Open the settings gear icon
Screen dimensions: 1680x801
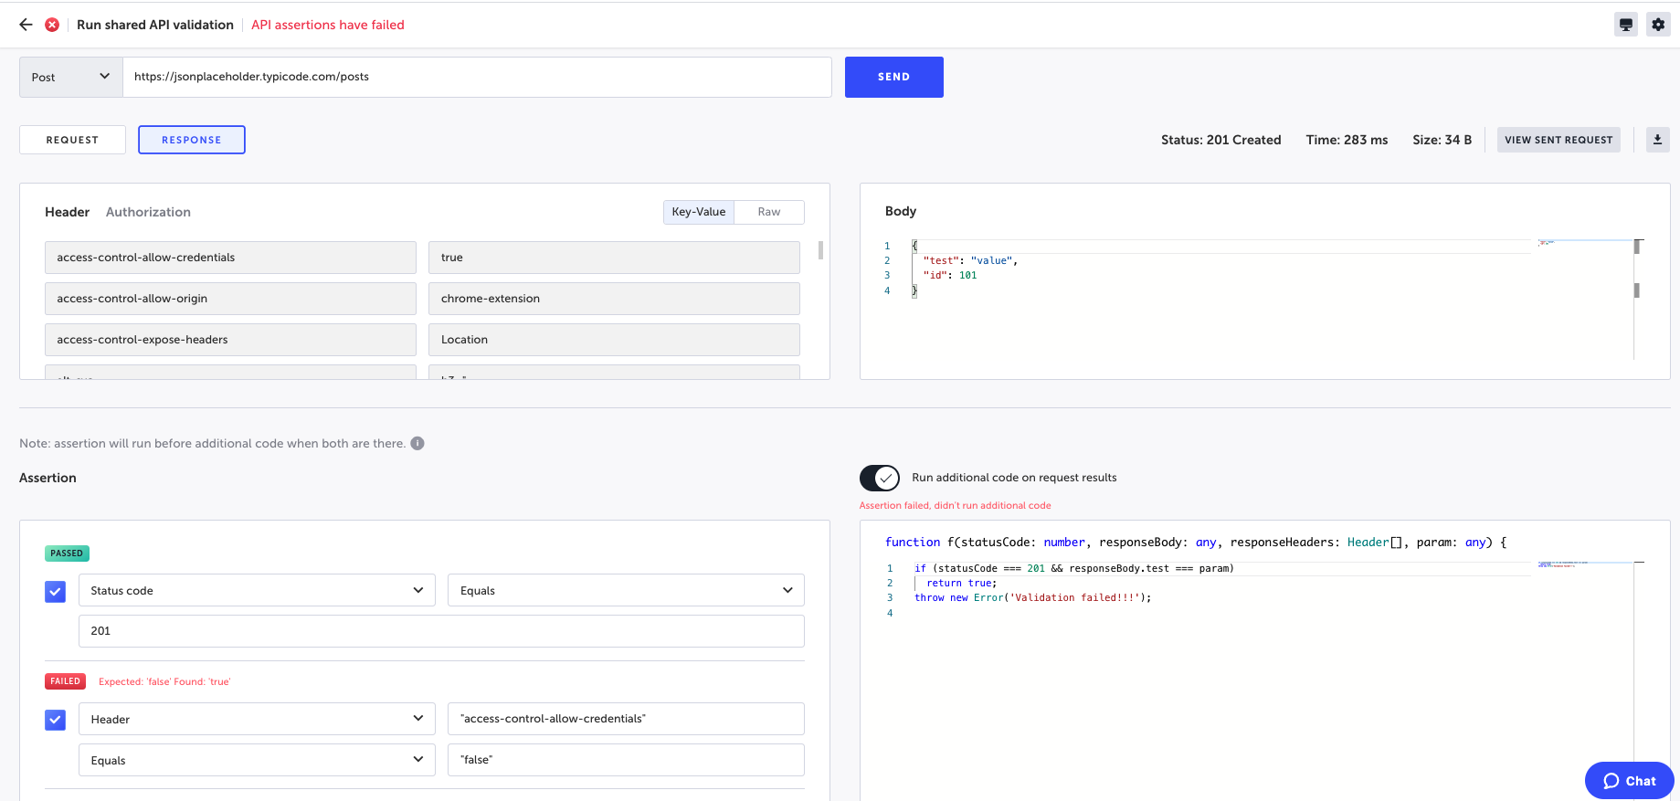point(1658,25)
